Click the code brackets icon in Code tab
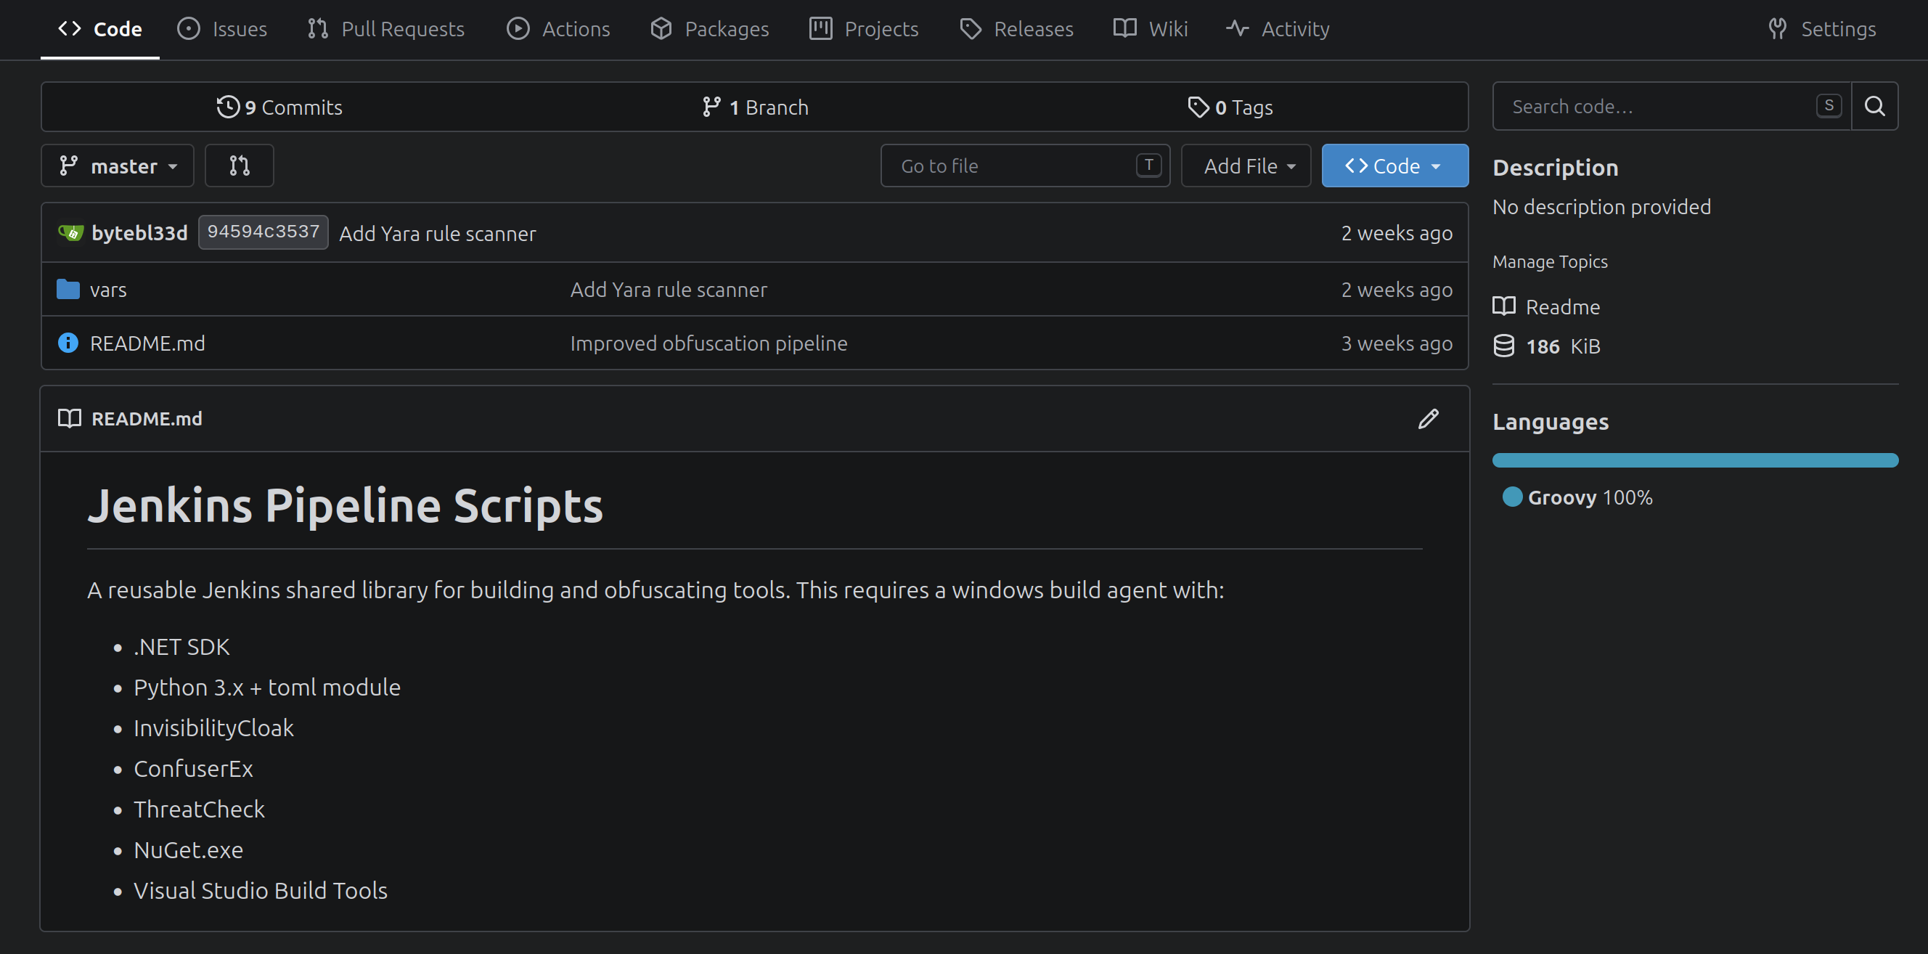Viewport: 1928px width, 954px height. pos(70,28)
